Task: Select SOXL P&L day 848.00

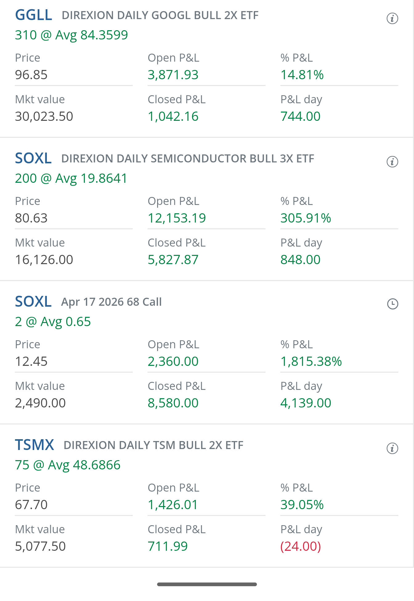Action: (x=301, y=260)
